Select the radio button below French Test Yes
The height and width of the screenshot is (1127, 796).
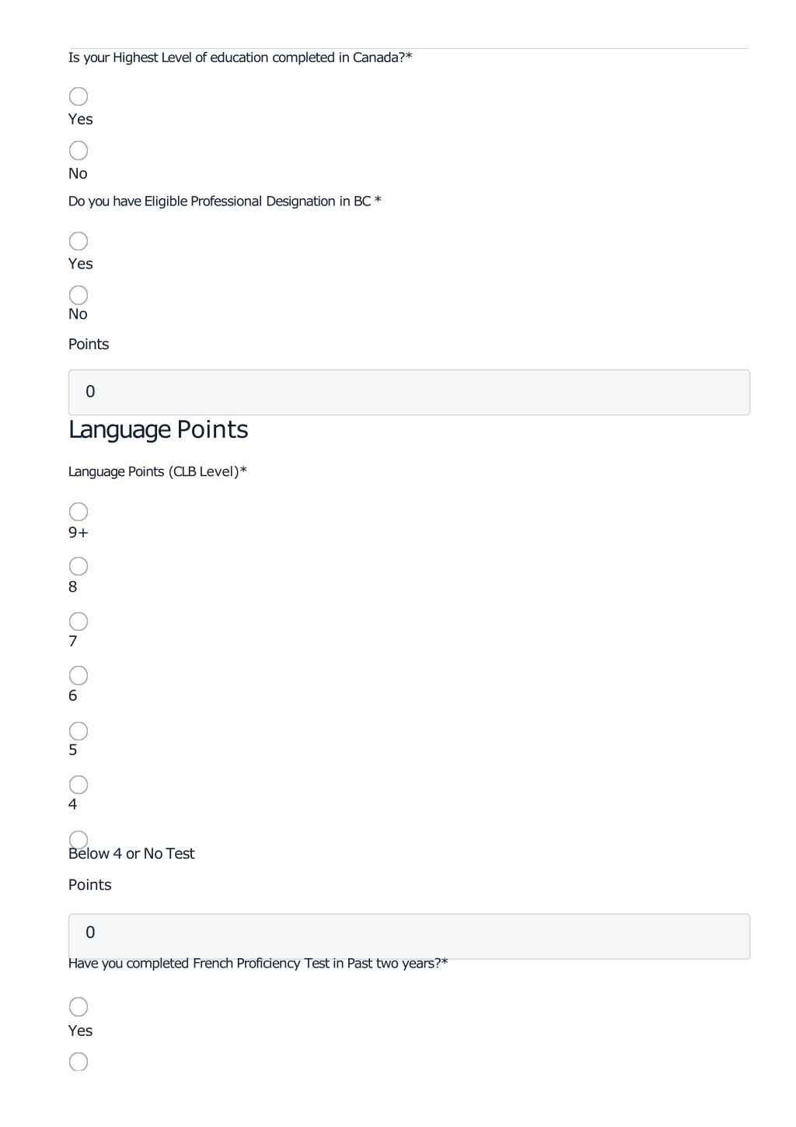tap(79, 1062)
